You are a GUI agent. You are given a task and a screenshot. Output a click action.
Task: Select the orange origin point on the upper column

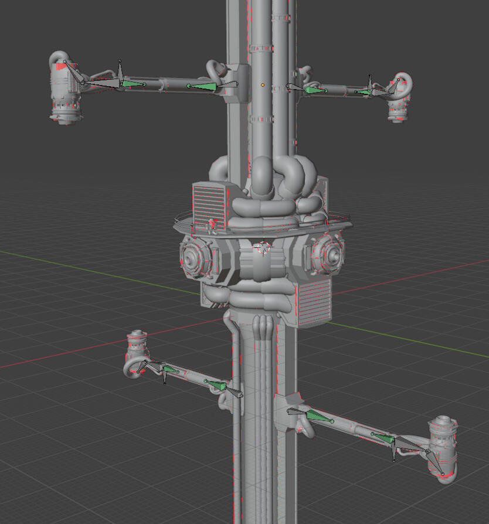tap(263, 85)
